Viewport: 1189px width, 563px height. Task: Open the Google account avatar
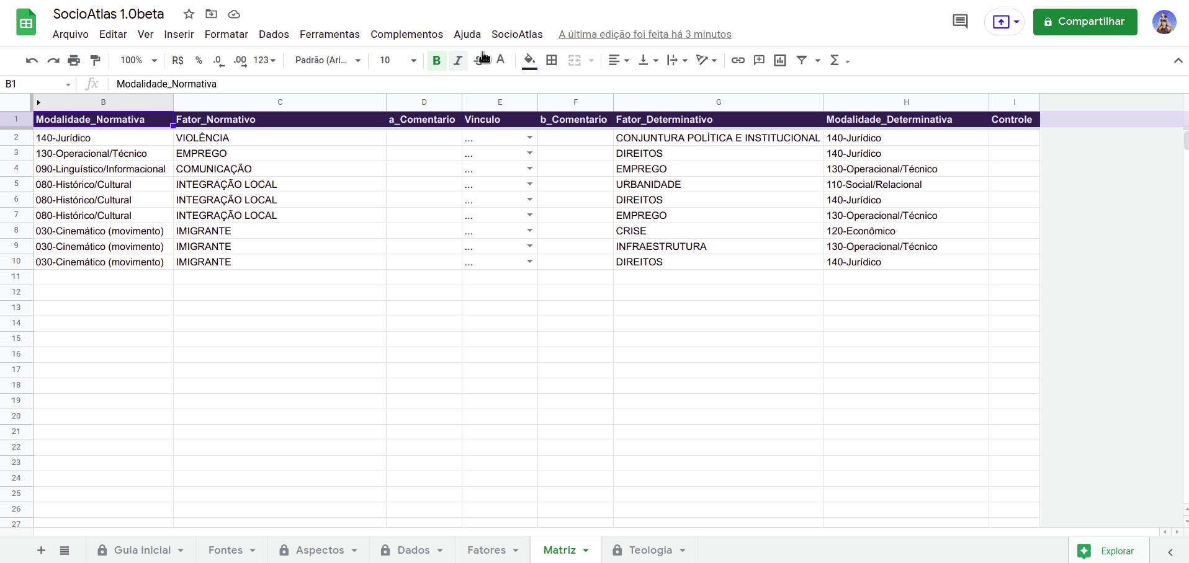(x=1164, y=22)
